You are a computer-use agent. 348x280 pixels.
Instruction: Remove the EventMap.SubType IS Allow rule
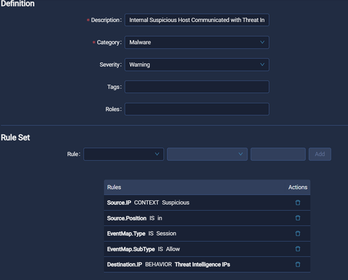pos(298,249)
